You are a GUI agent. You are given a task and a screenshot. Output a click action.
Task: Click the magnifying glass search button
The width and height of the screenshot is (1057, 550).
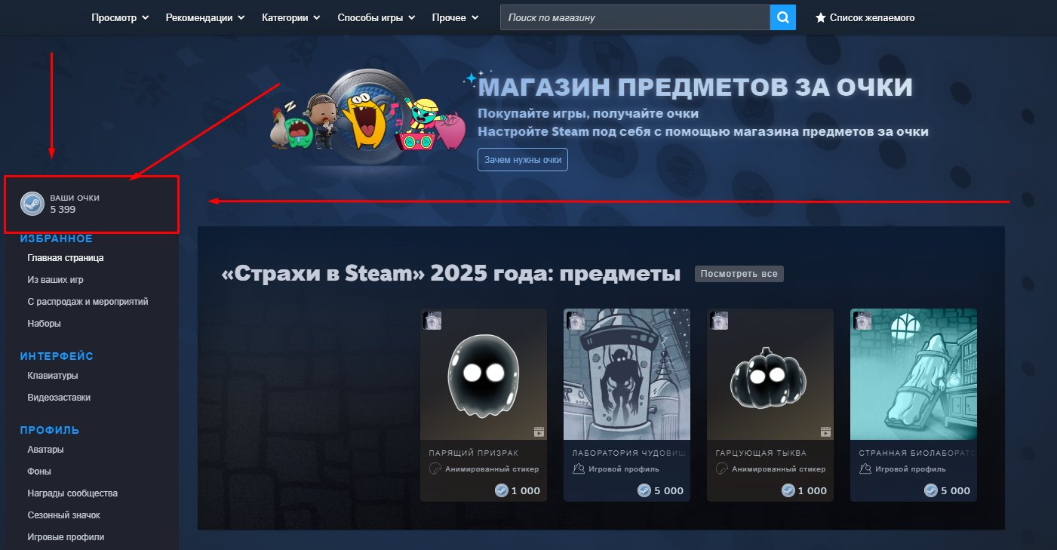coord(782,17)
